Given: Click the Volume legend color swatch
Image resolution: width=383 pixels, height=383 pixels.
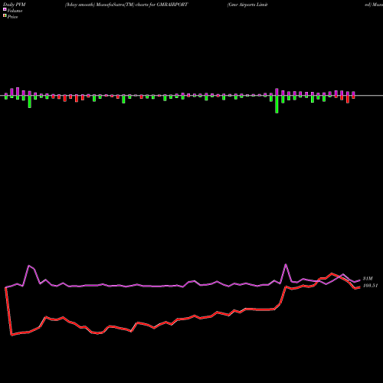Looking at the screenshot, I should (x=5, y=10).
